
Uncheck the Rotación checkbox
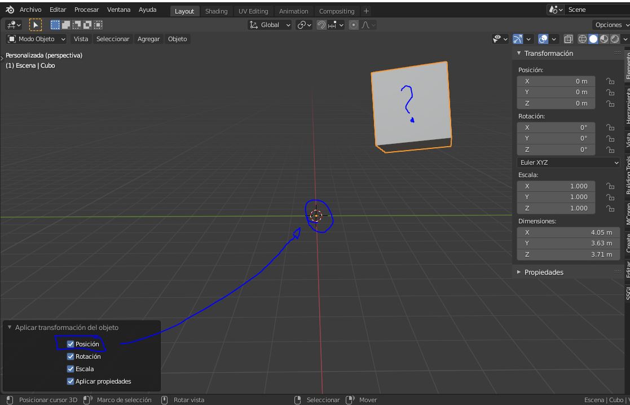(x=71, y=356)
